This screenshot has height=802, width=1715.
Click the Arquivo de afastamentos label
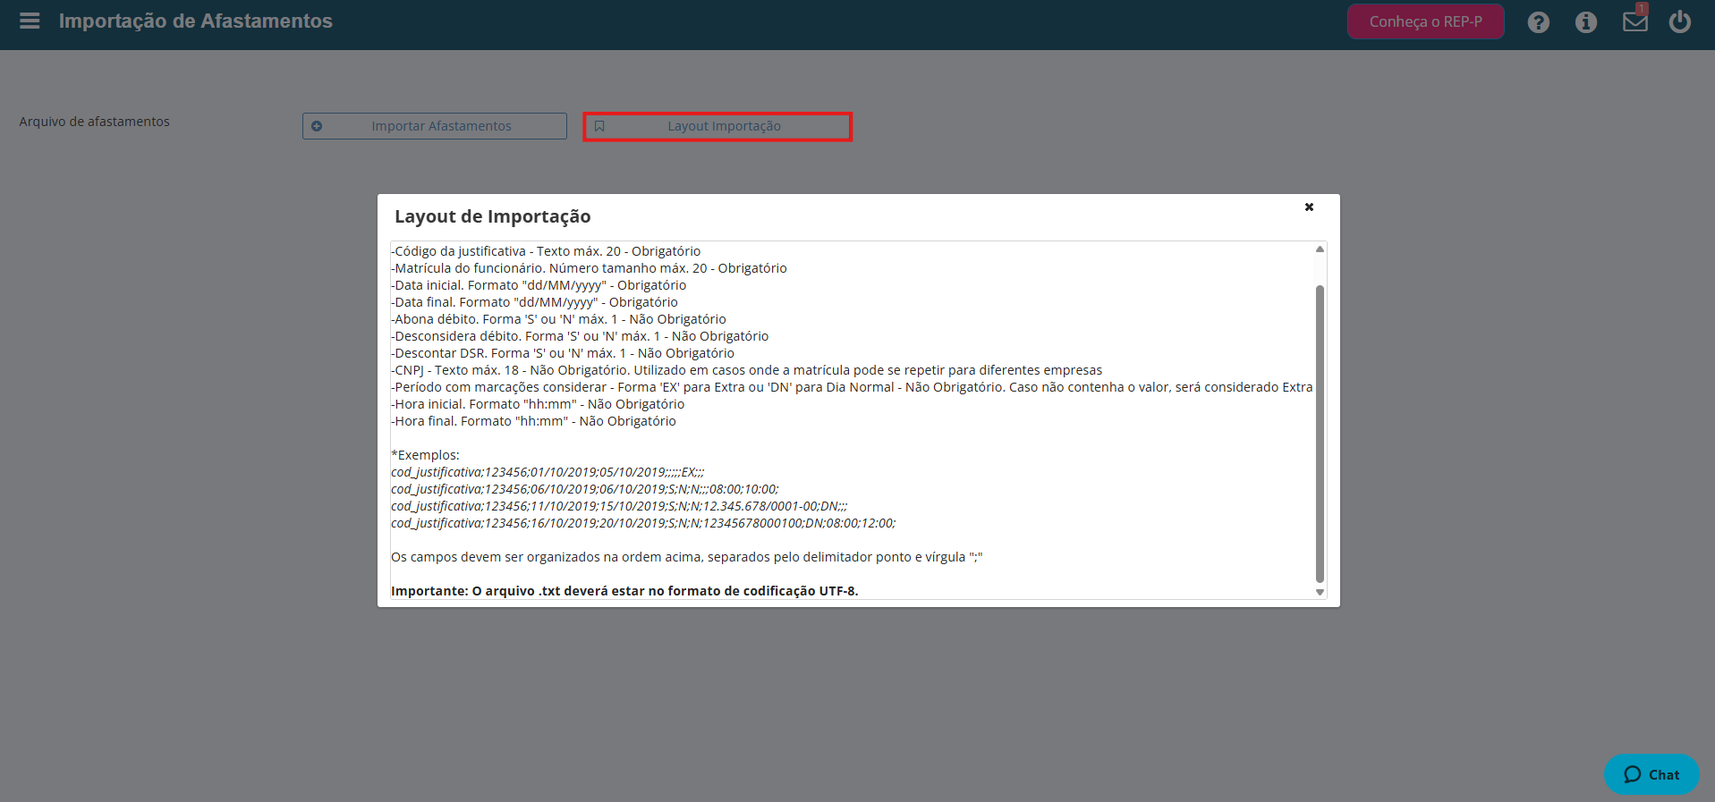[94, 122]
